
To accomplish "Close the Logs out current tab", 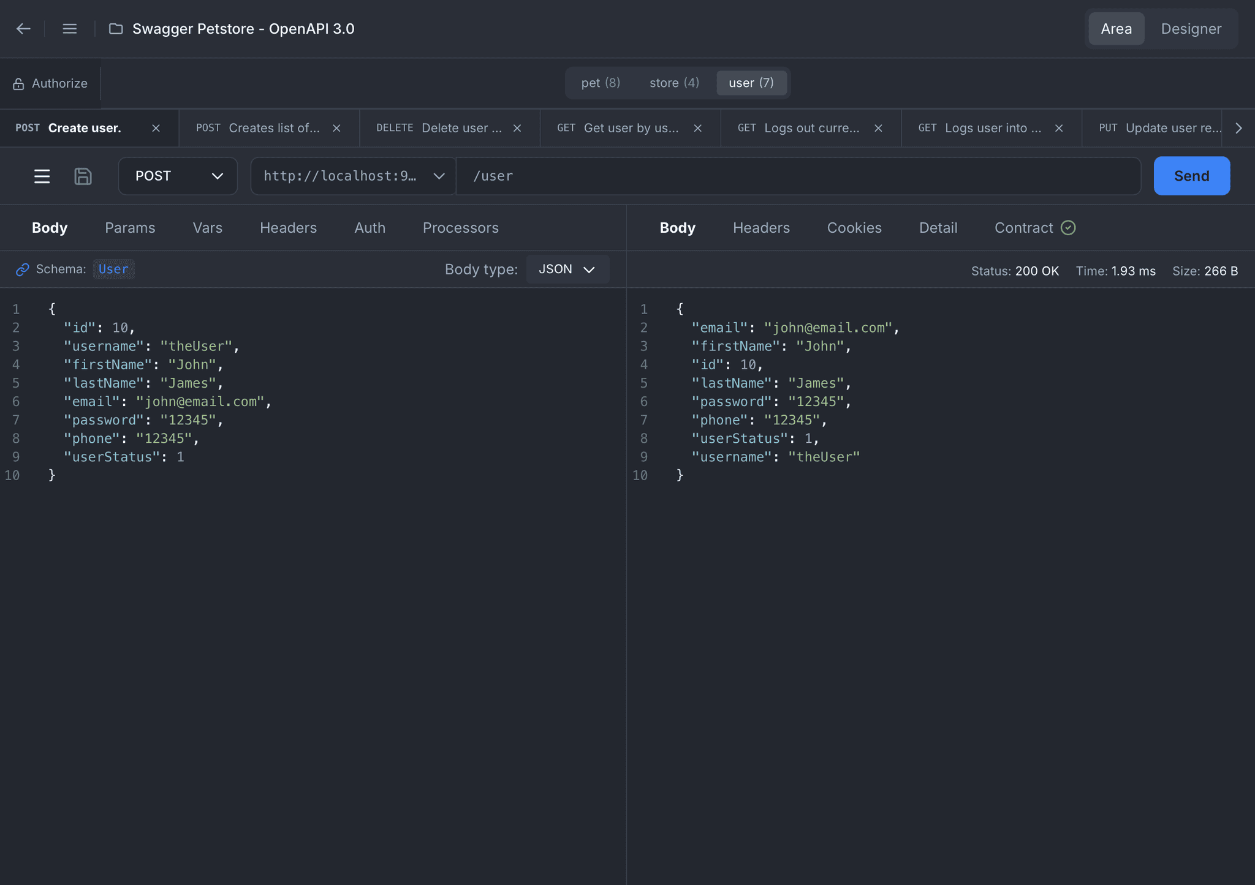I will point(878,128).
